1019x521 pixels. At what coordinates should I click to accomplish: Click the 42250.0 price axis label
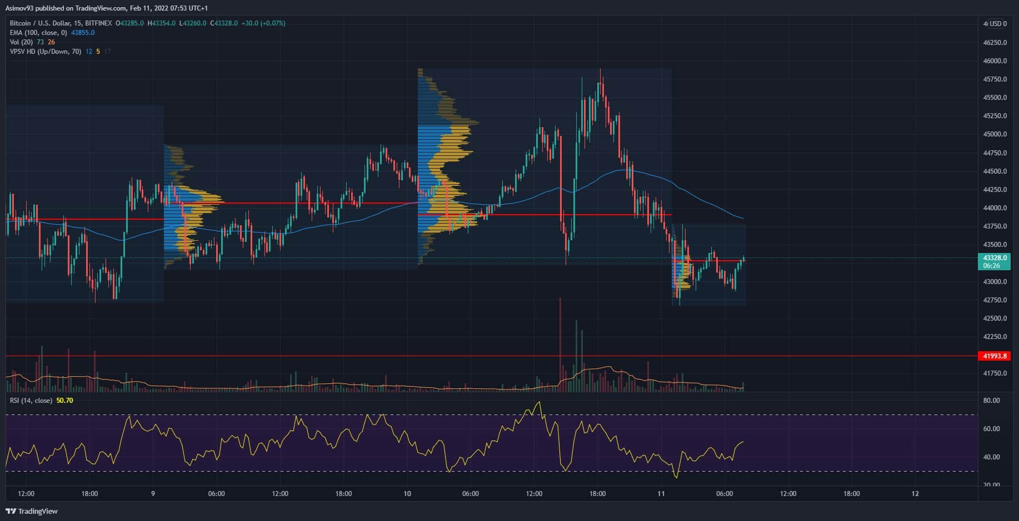click(995, 337)
